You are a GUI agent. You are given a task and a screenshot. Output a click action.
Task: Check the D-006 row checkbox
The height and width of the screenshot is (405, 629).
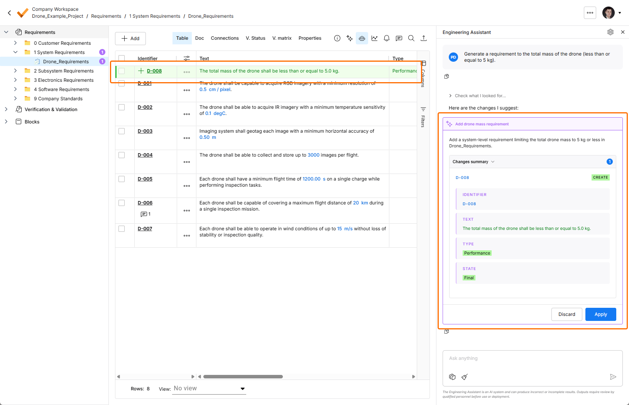click(122, 203)
